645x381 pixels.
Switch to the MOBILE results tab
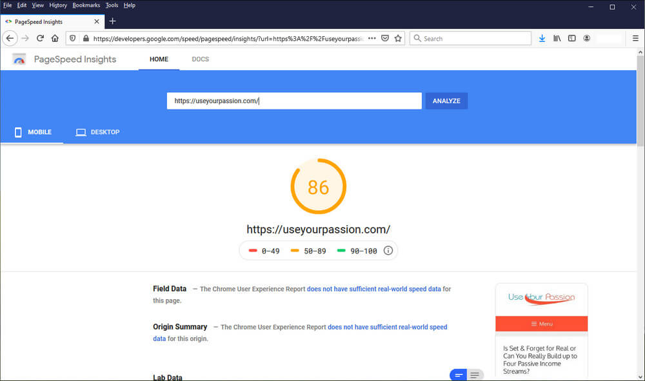32,132
